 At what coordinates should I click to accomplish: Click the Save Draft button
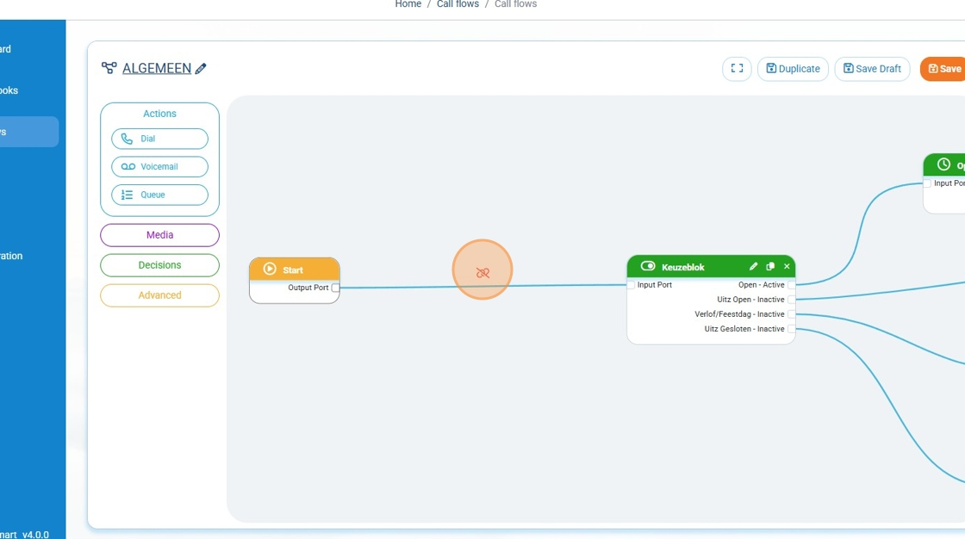click(x=872, y=69)
